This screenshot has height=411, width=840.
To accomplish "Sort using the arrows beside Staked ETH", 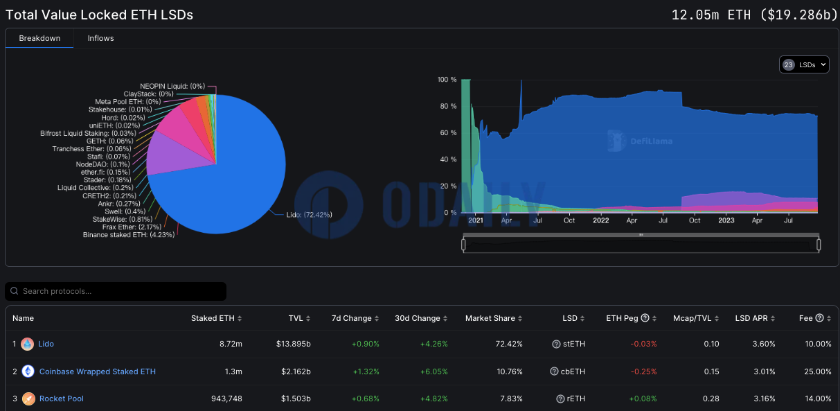I will pyautogui.click(x=240, y=319).
